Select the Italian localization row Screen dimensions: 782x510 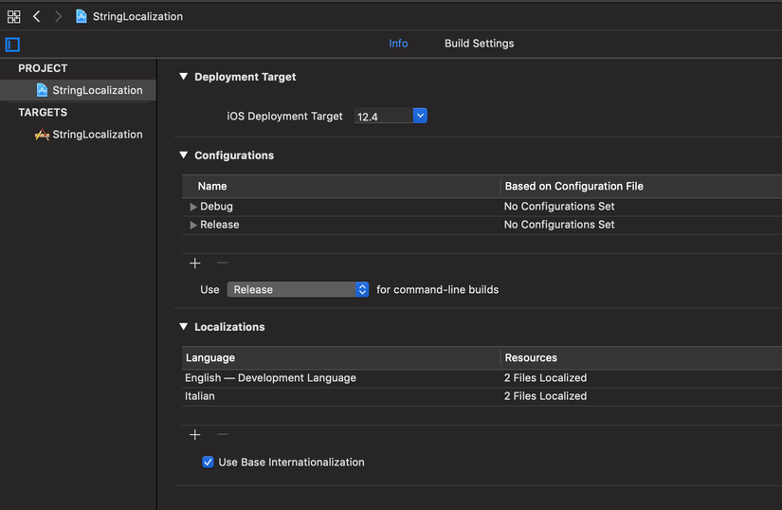pos(341,396)
